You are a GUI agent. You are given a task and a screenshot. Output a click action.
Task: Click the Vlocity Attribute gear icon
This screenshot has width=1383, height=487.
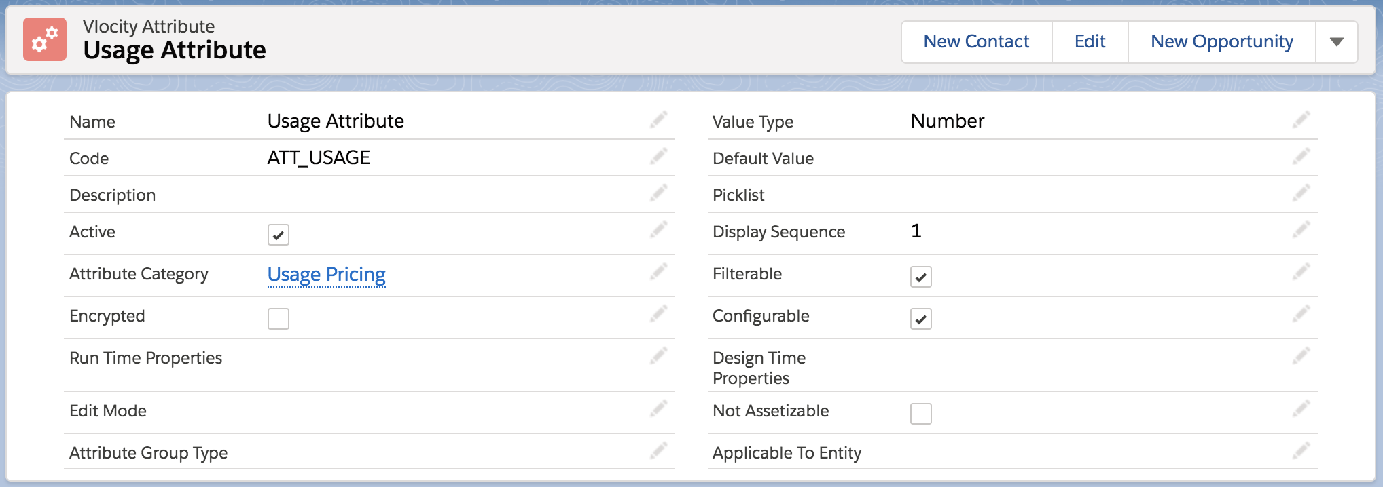(x=45, y=39)
